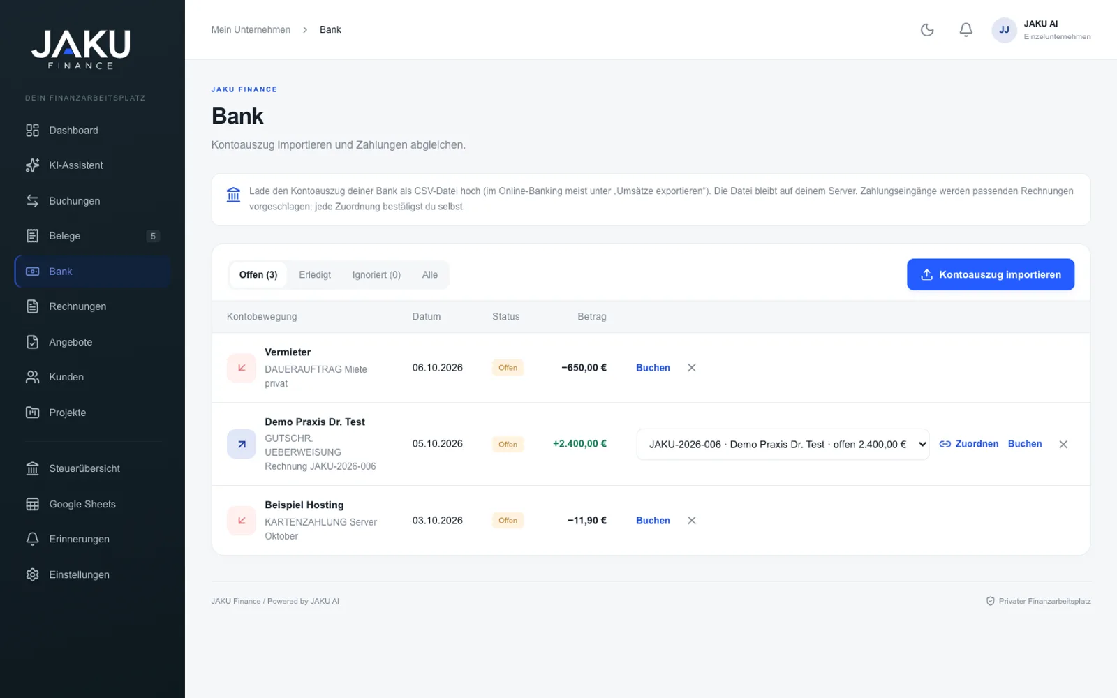Viewport: 1117px width, 698px height.
Task: Toggle dark mode with the moon icon
Action: (927, 29)
